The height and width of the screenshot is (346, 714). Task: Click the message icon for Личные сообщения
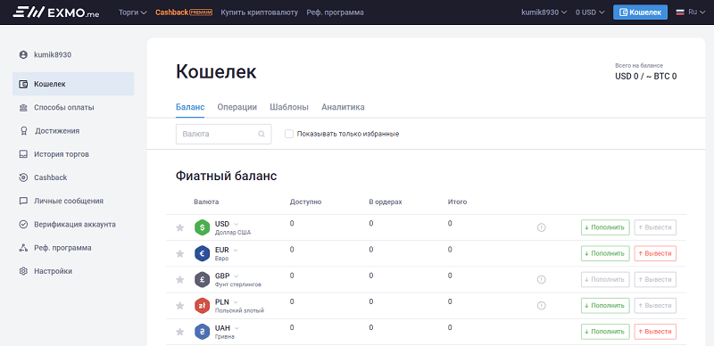(23, 202)
